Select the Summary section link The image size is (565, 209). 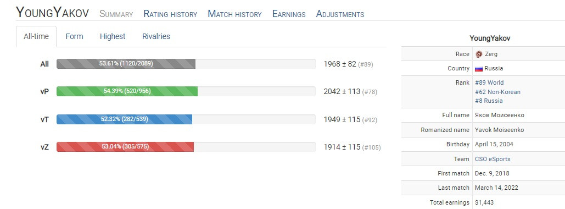(x=116, y=14)
